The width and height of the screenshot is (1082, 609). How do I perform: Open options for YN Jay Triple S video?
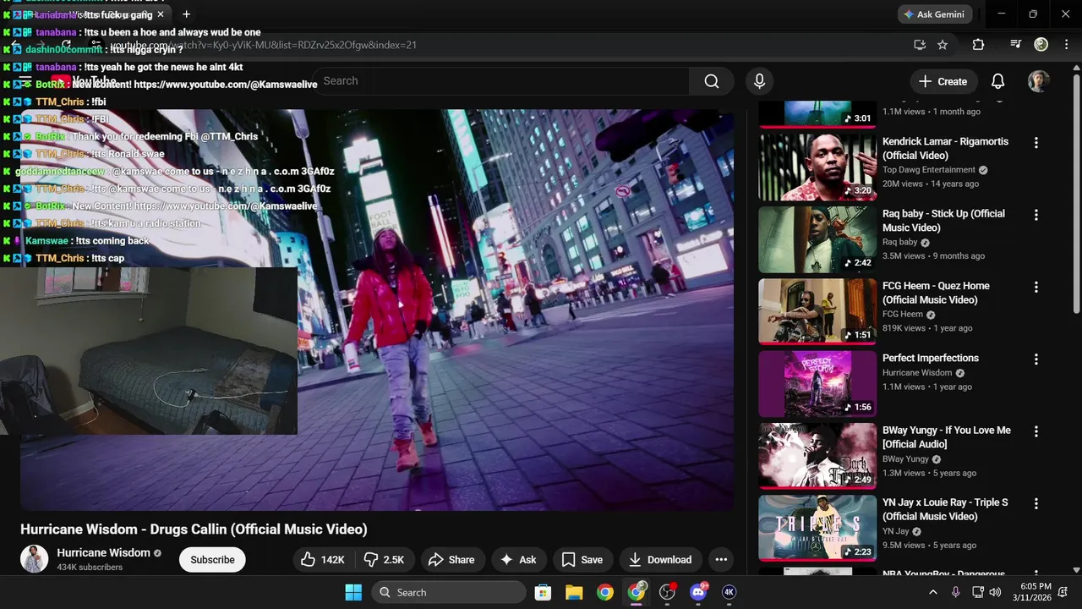click(x=1036, y=503)
